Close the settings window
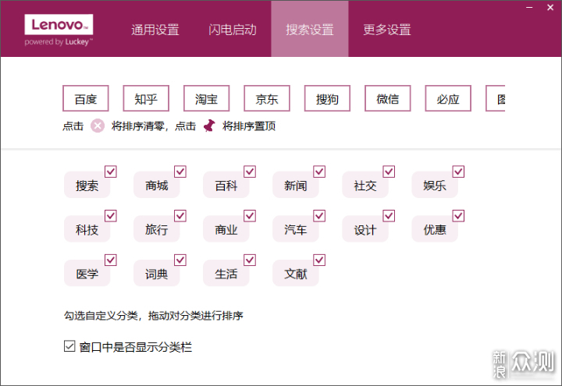Image resolution: width=562 pixels, height=386 pixels. 550,7
